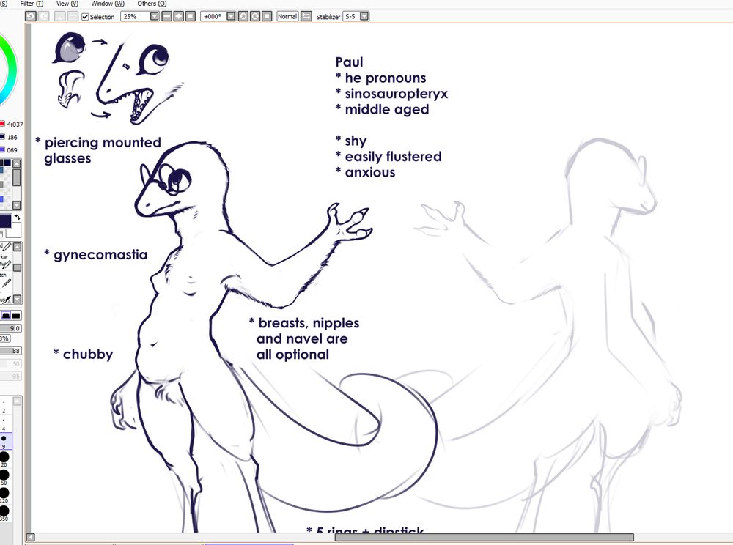Image resolution: width=733 pixels, height=545 pixels.
Task: Toggle the Selection visibility checkbox
Action: 85,16
